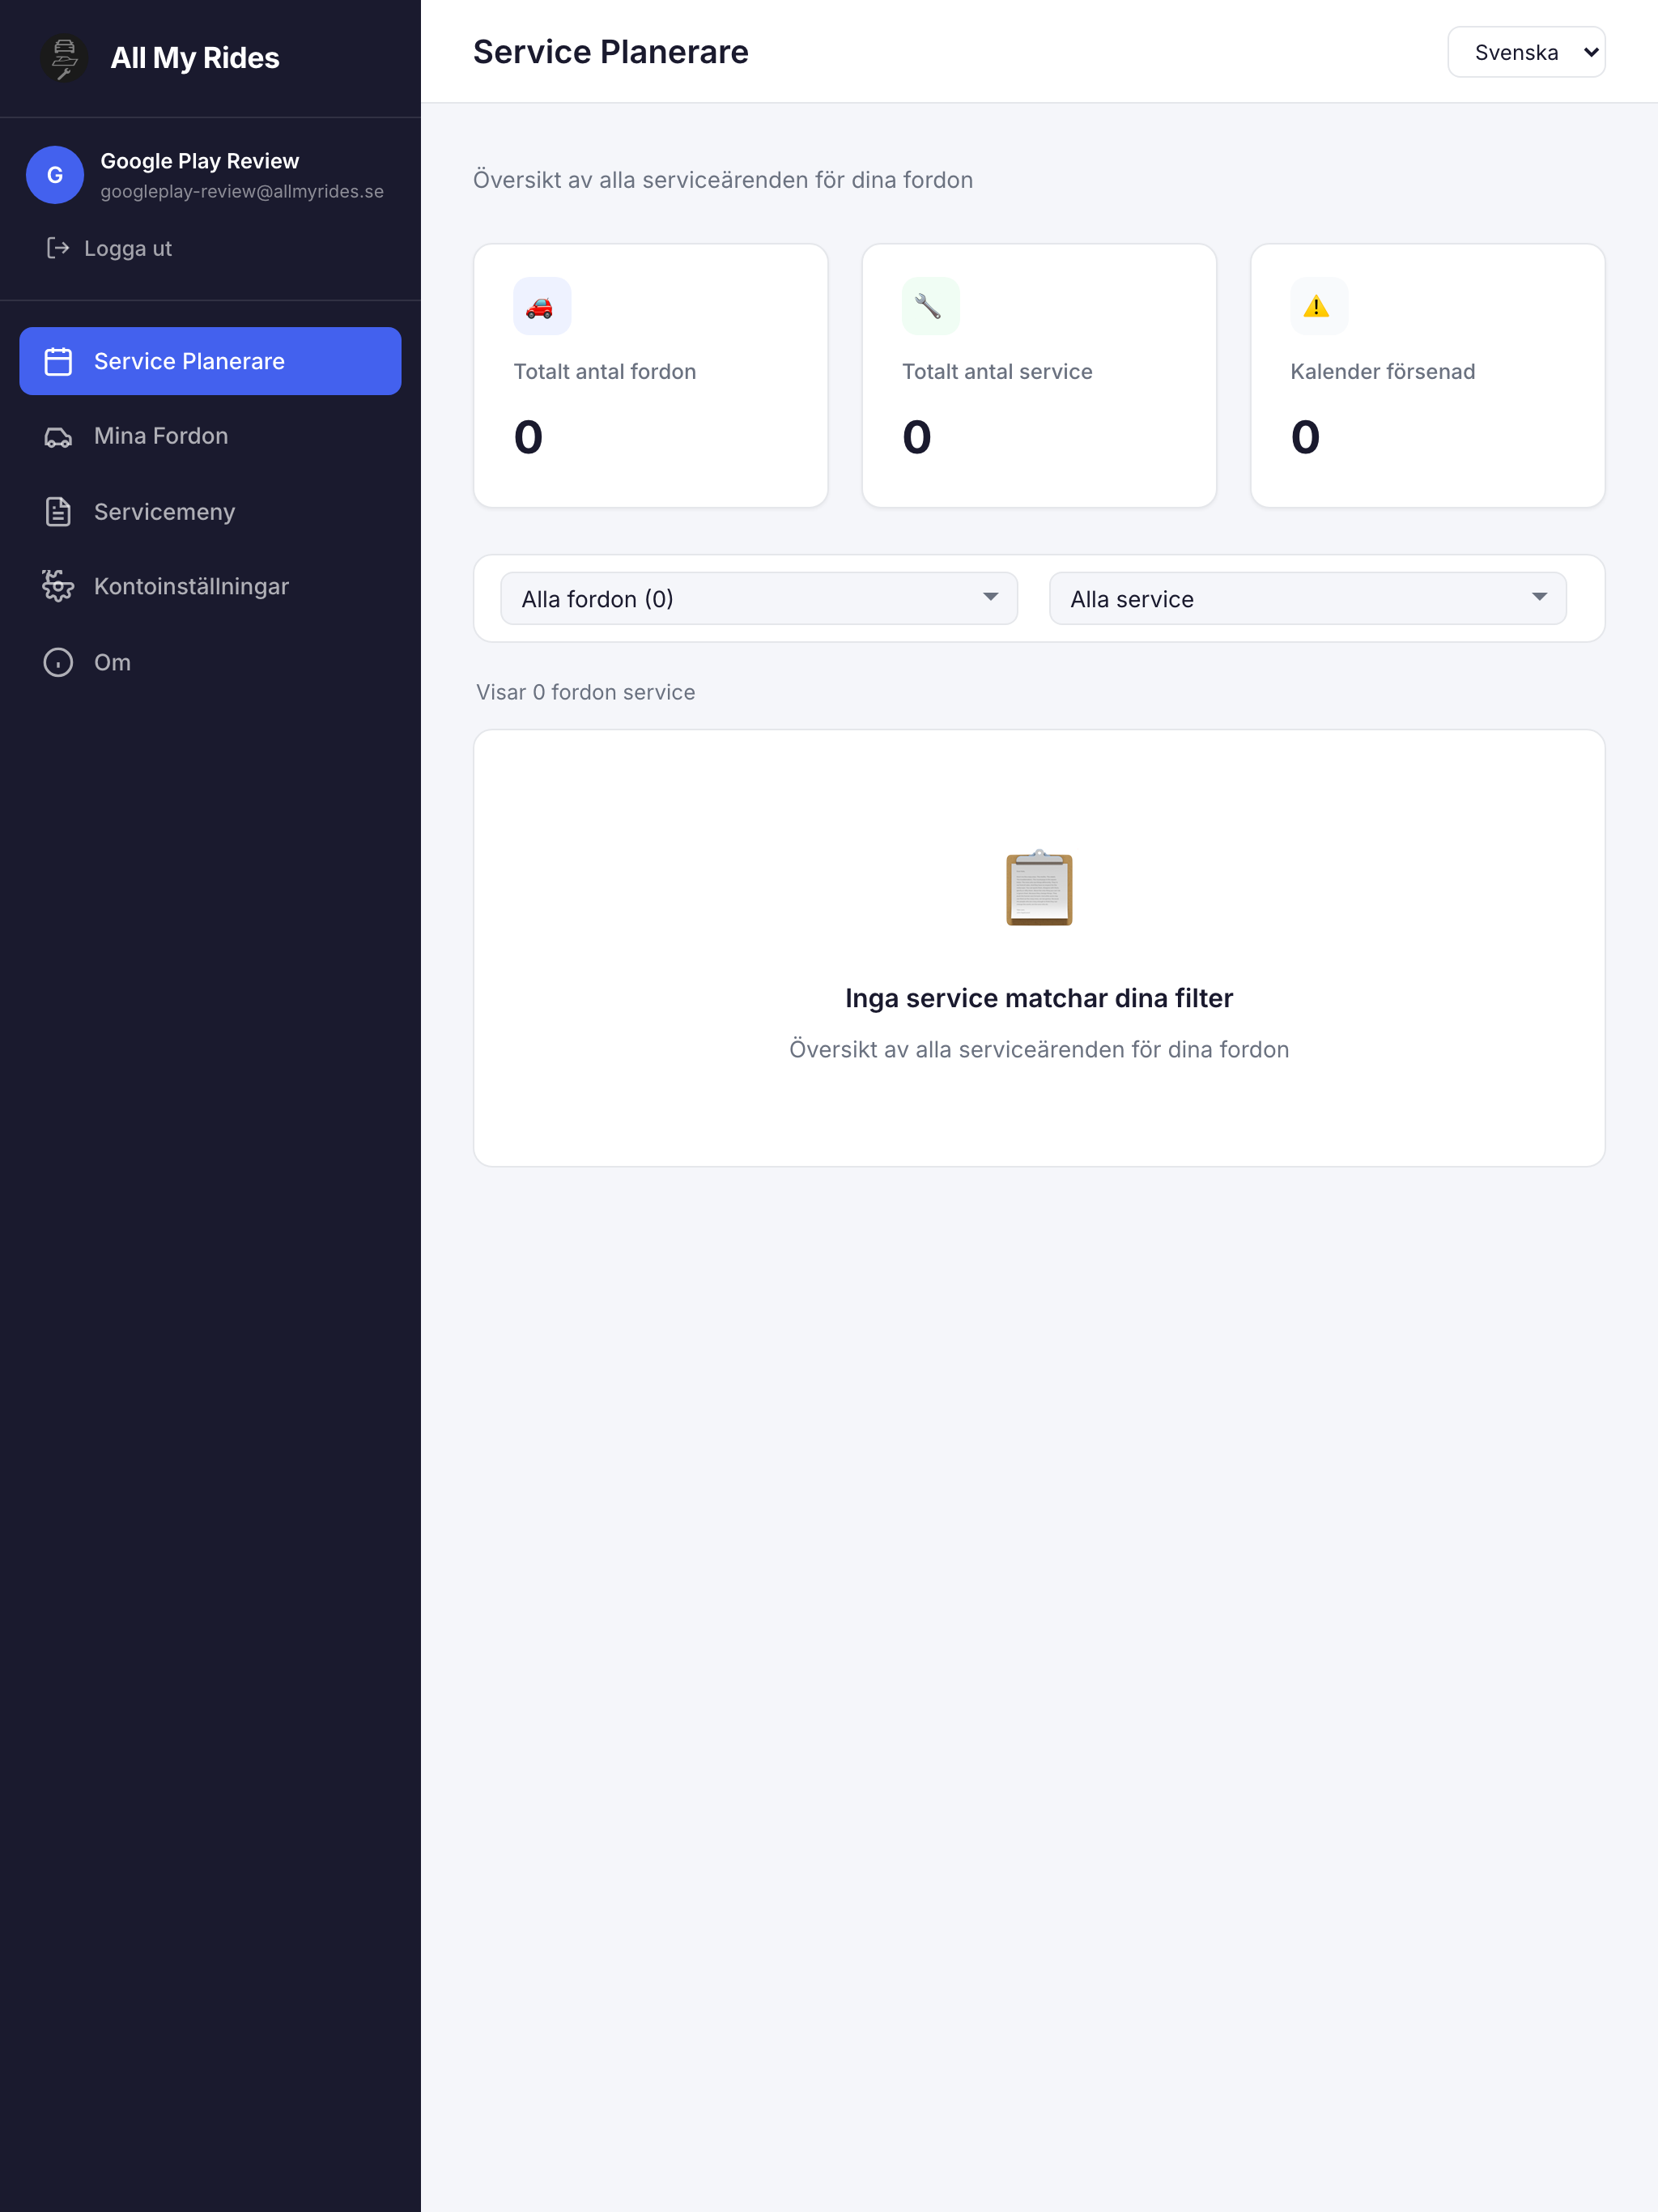Screen dimensions: 1658x2212
Task: Click the Totalt antal fordon label
Action: click(x=605, y=372)
